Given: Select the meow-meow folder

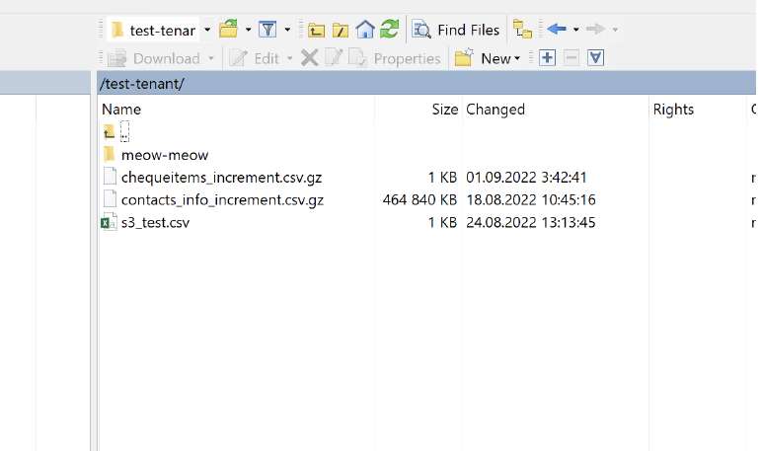Looking at the screenshot, I should (x=164, y=155).
